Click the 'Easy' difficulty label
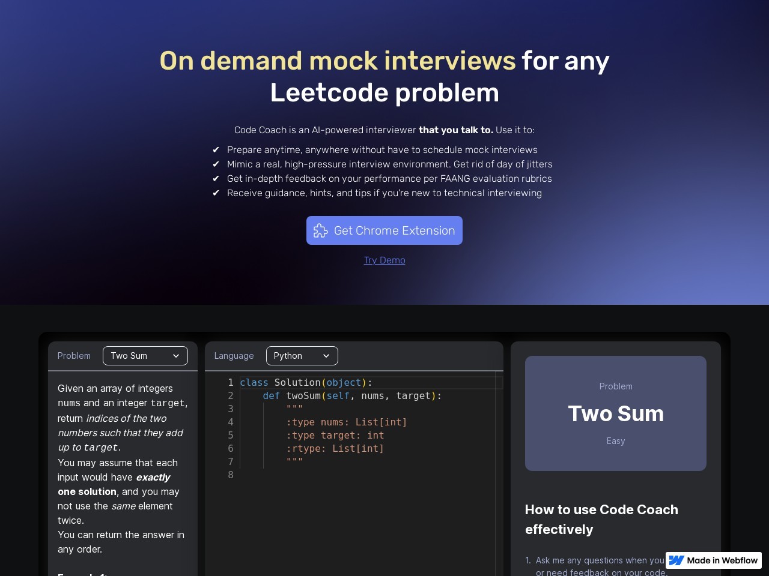The width and height of the screenshot is (769, 576). click(616, 441)
